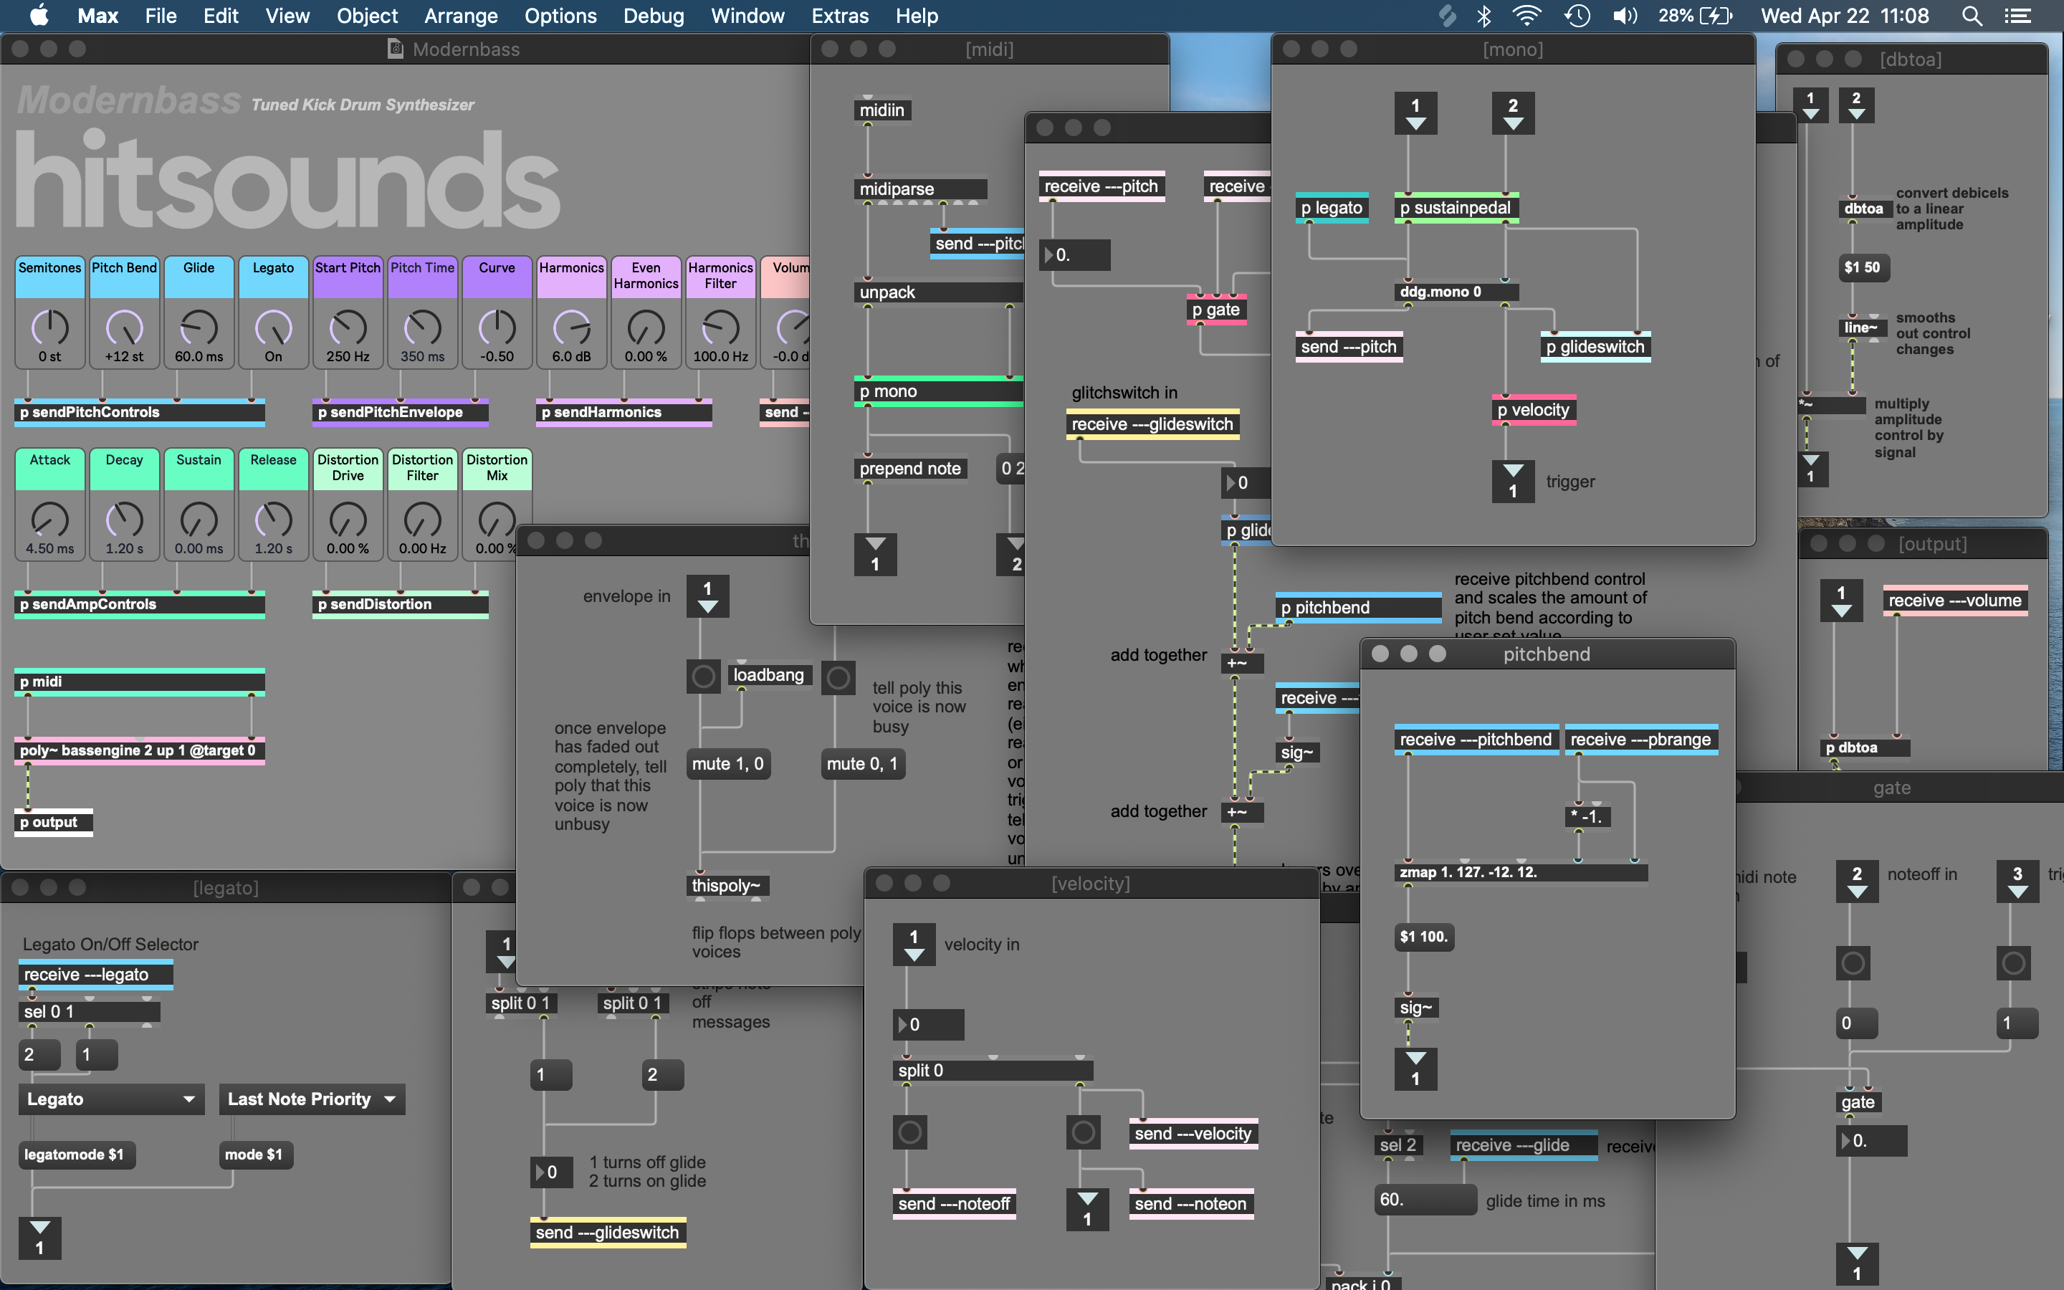Image resolution: width=2064 pixels, height=1290 pixels.
Task: Click bang button above send ---noteoff
Action: (x=909, y=1132)
